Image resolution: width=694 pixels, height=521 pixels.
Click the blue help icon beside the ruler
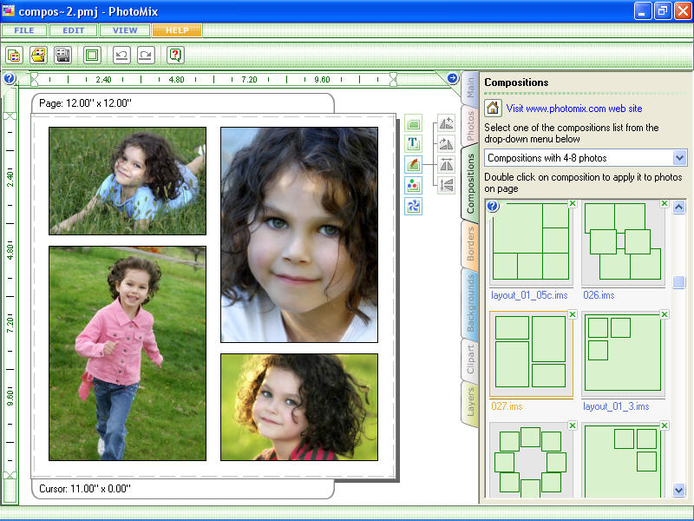pyautogui.click(x=10, y=78)
